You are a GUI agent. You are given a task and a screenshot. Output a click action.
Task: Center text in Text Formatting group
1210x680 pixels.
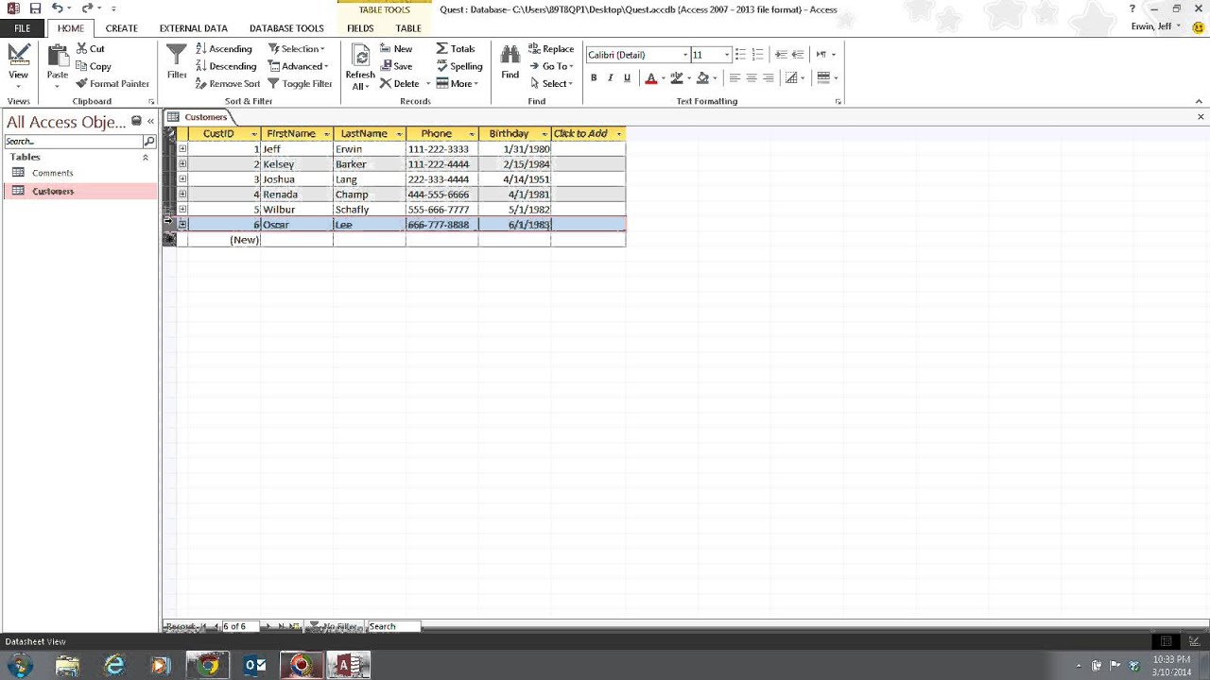tap(752, 77)
